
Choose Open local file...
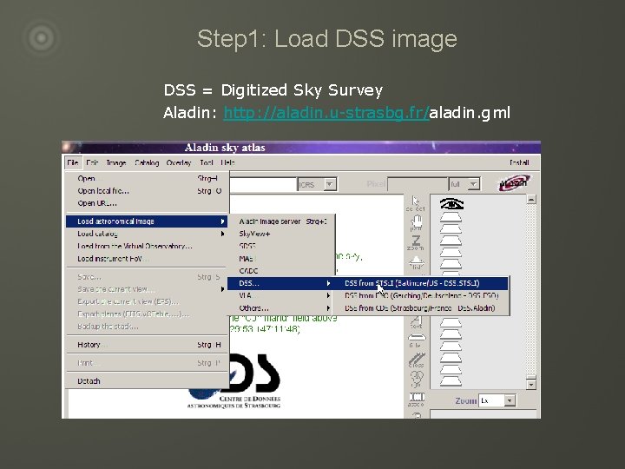(x=147, y=190)
